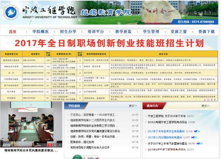Open the 教学质监 navigation item
221x159 pixels.
coord(123,32)
